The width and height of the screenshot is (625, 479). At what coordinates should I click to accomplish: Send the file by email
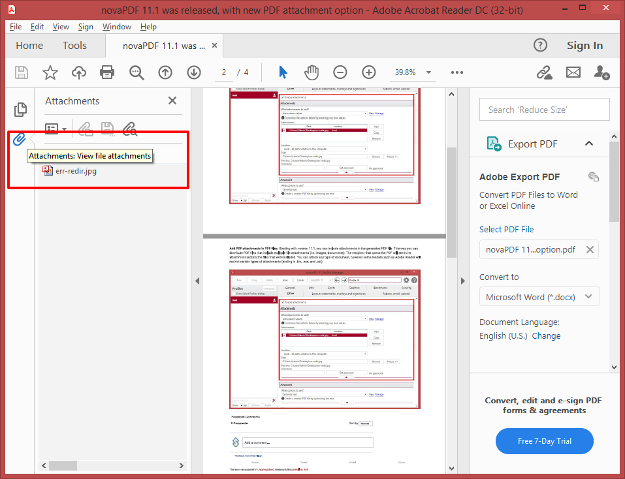click(573, 72)
